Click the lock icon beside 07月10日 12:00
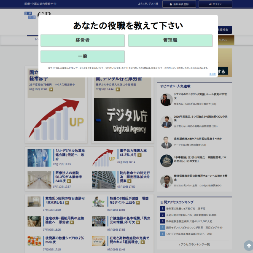 (51, 89)
